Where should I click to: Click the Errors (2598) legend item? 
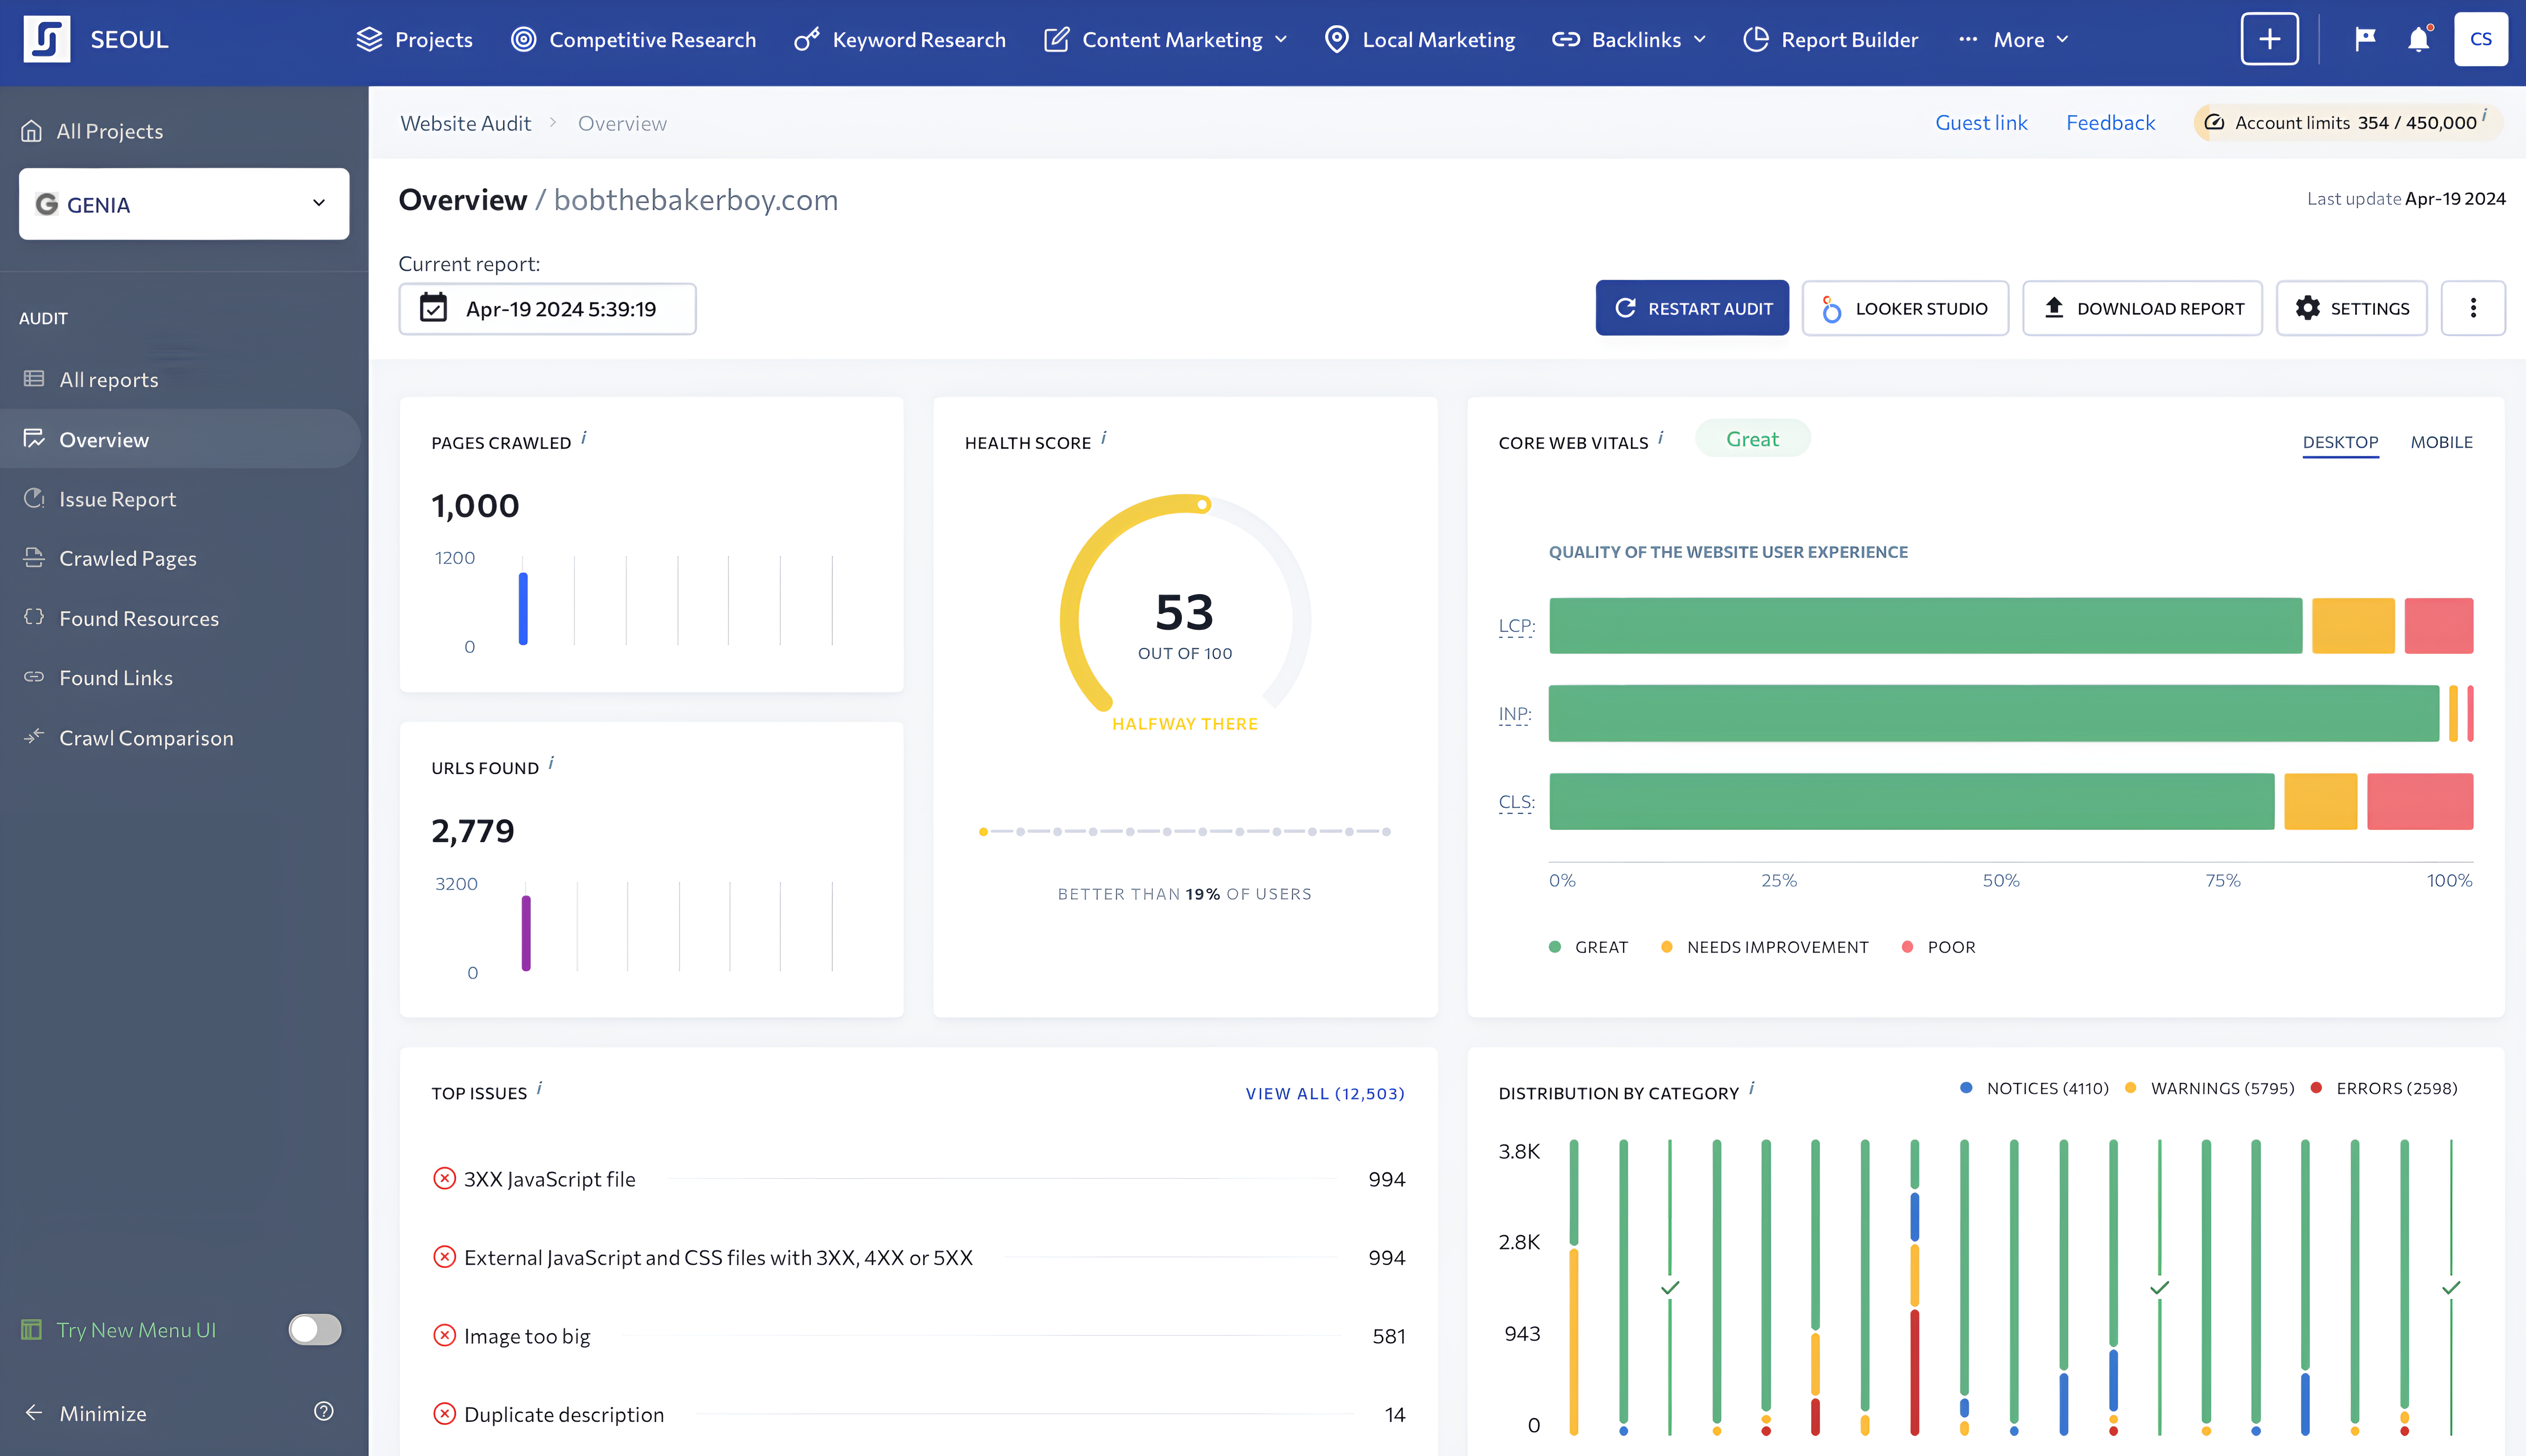2384,1088
